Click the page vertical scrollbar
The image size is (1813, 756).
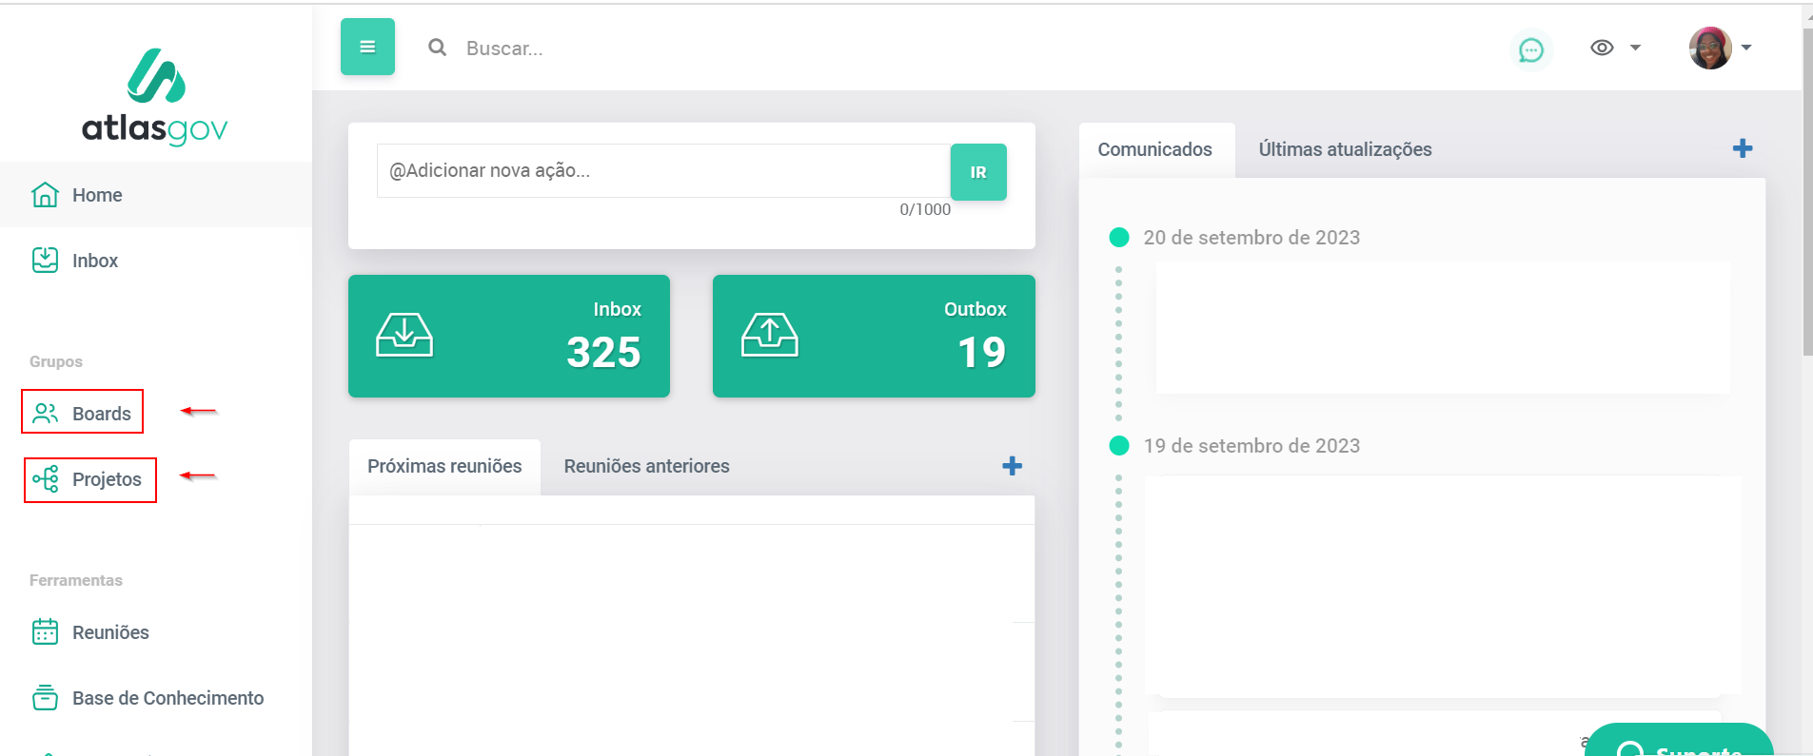click(1807, 190)
